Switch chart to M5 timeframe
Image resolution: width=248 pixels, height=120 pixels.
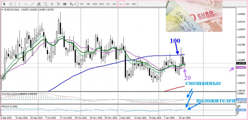pyautogui.click(x=88, y=4)
